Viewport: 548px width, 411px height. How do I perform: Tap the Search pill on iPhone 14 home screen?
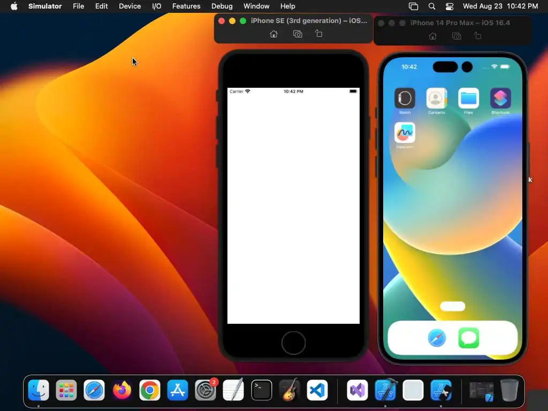[453, 307]
